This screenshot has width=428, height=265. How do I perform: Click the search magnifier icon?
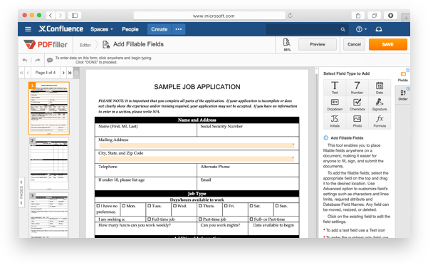point(343,29)
